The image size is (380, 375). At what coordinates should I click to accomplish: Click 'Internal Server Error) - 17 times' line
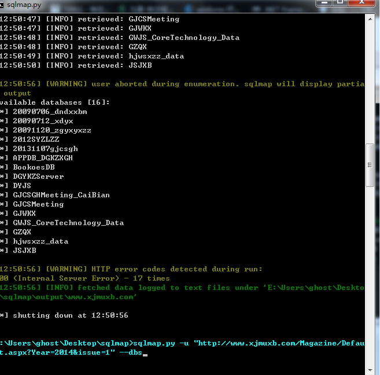(85, 278)
